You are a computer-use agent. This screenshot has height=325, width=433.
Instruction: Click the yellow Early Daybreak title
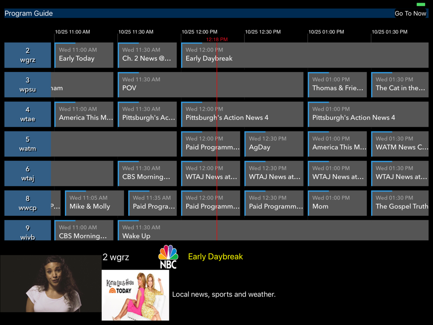215,257
